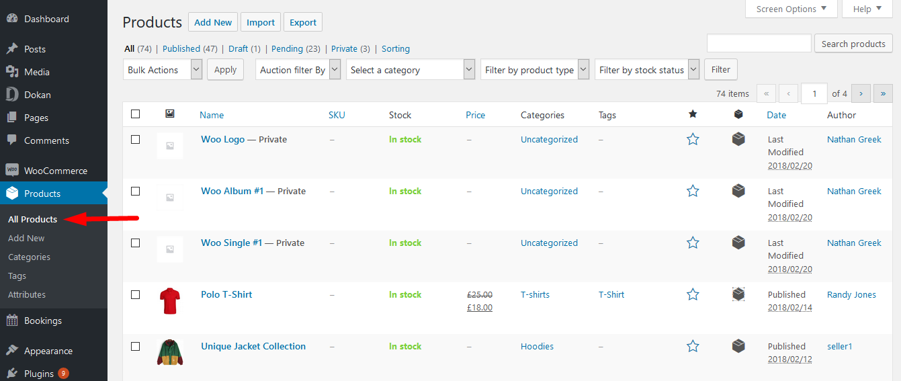Open the Bulk Actions dropdown

pyautogui.click(x=163, y=70)
